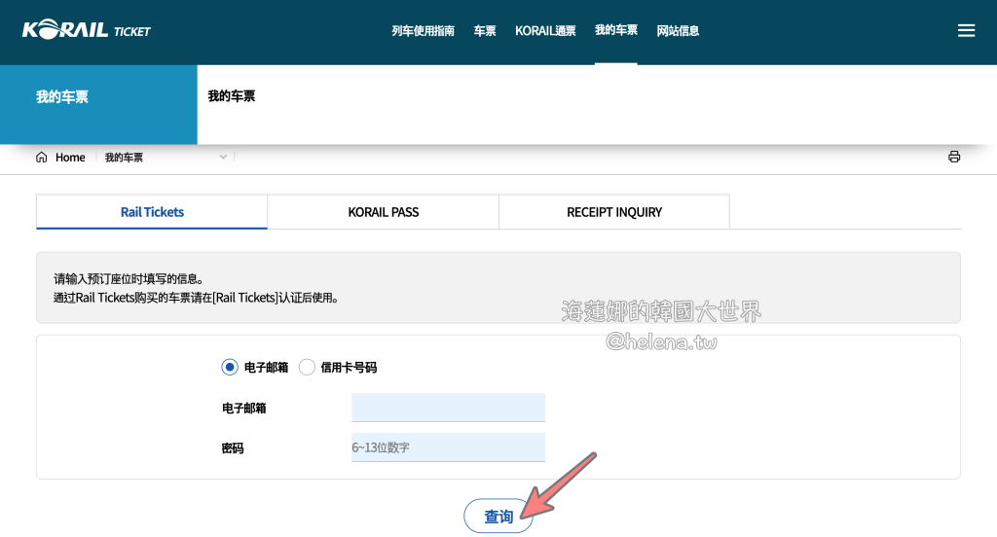
Task: Open the hamburger menu icon
Action: point(966,30)
